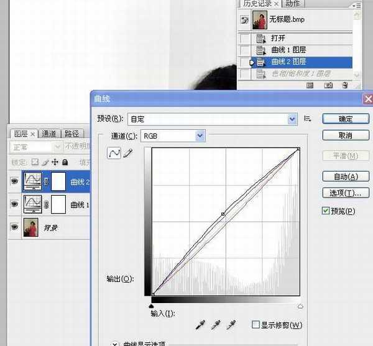Open the preset options menu icon

(x=308, y=118)
